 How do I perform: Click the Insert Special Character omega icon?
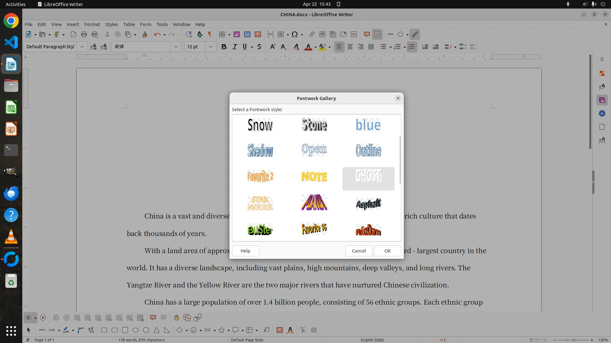(x=295, y=34)
